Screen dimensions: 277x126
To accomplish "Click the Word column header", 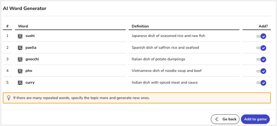I will [23, 26].
